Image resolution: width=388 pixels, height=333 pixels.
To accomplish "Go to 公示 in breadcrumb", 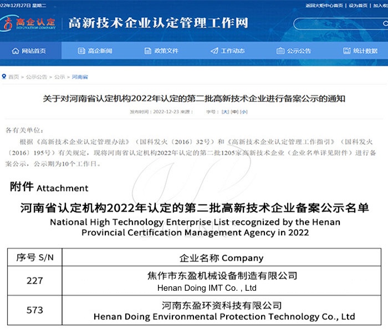I will pos(60,77).
